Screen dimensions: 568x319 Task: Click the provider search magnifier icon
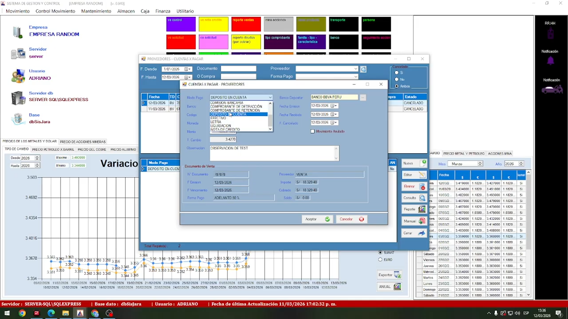pos(363,69)
